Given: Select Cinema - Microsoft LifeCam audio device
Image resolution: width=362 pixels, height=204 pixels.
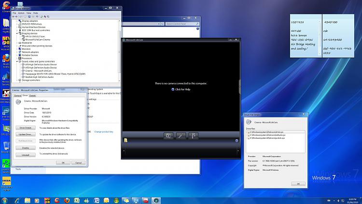Looking at the screenshot, I should click(38, 71).
